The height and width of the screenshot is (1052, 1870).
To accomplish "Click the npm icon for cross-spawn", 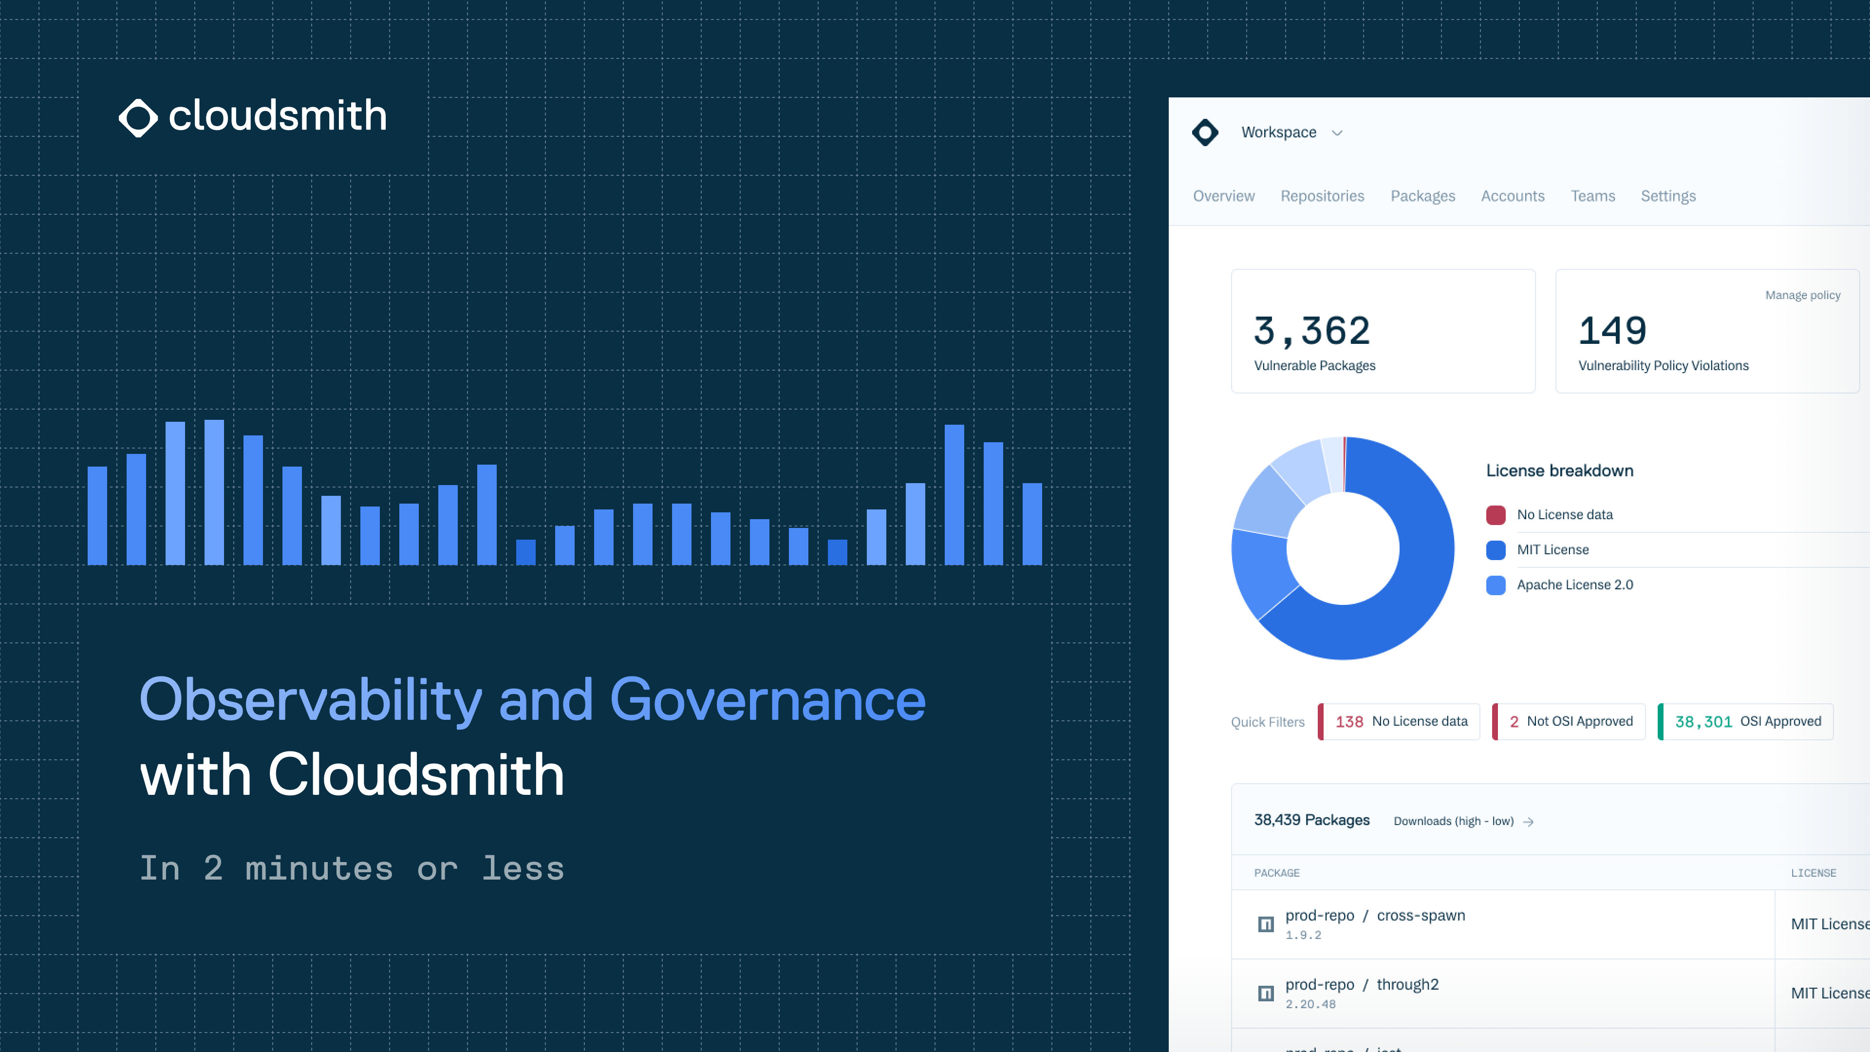I will [1265, 924].
